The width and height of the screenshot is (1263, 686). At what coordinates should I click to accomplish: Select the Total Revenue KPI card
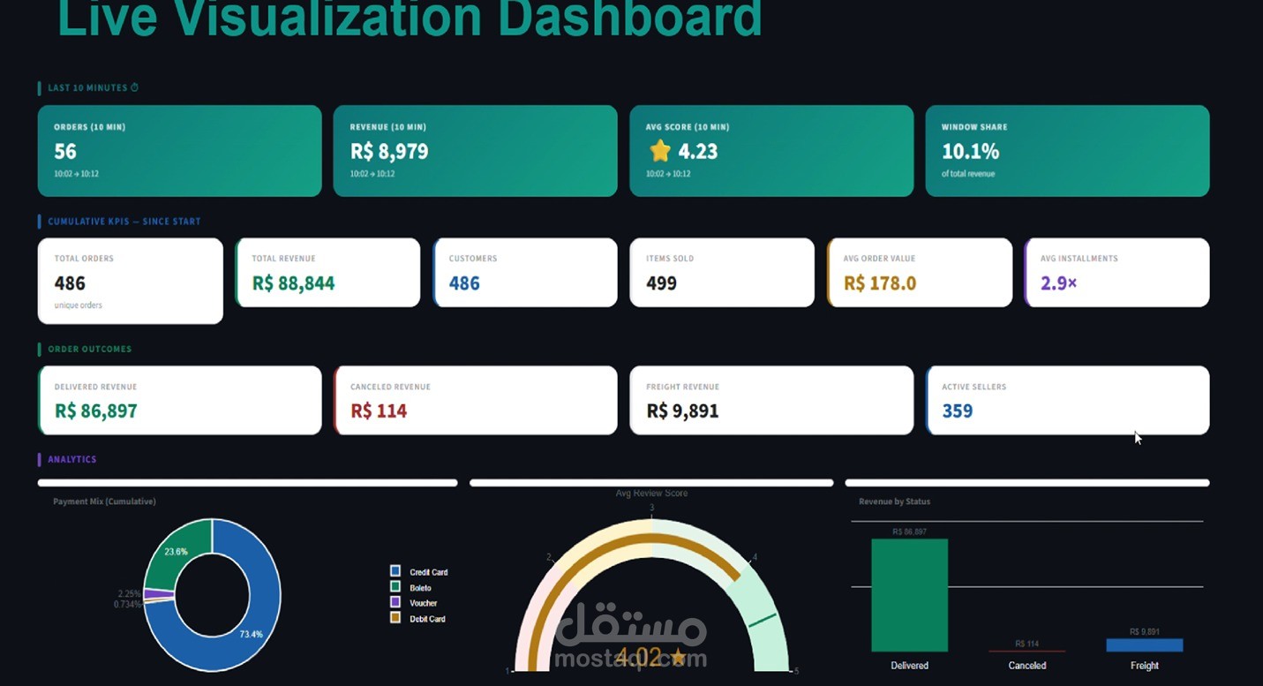pos(327,273)
